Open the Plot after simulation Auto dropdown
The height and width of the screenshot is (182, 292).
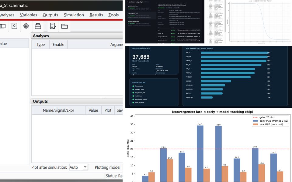click(x=78, y=167)
